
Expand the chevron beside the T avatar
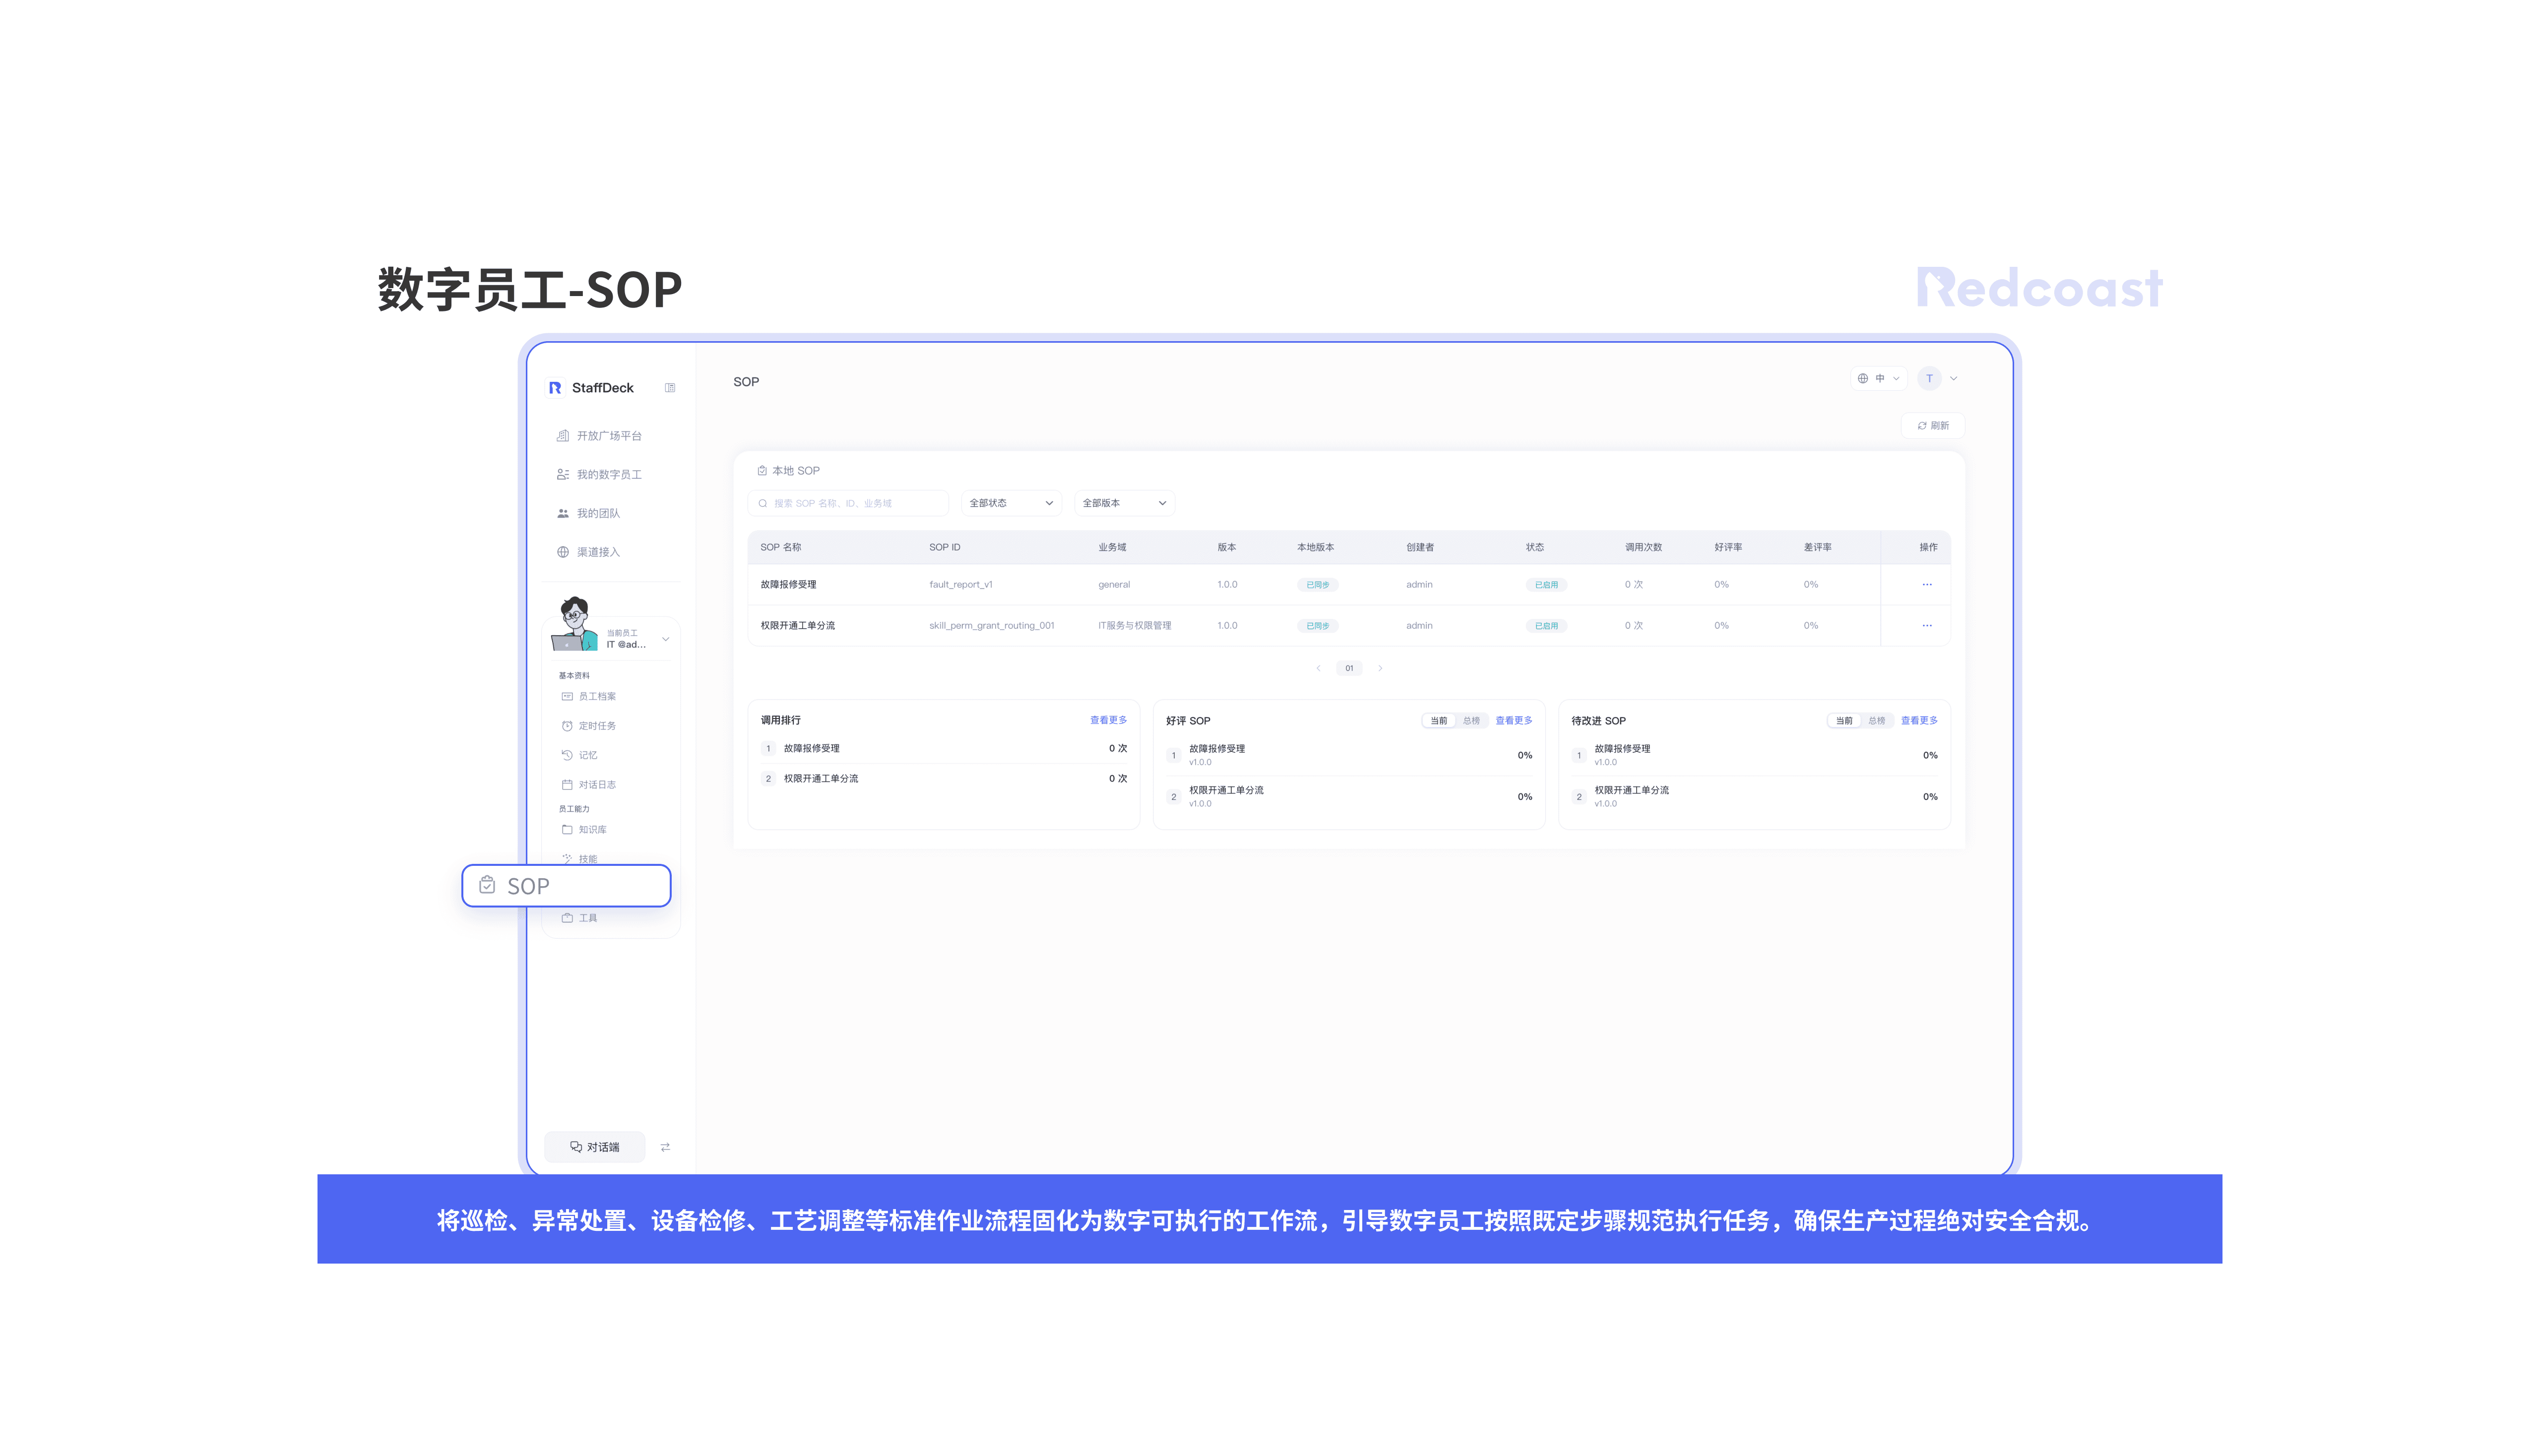click(x=1954, y=379)
